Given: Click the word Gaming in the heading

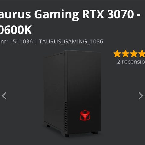Looking at the screenshot, I should [x=56, y=14].
